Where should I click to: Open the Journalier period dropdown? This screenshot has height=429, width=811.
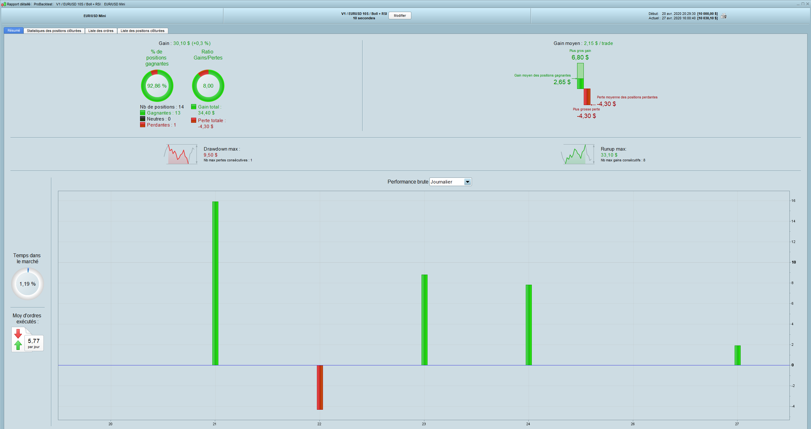pyautogui.click(x=447, y=182)
